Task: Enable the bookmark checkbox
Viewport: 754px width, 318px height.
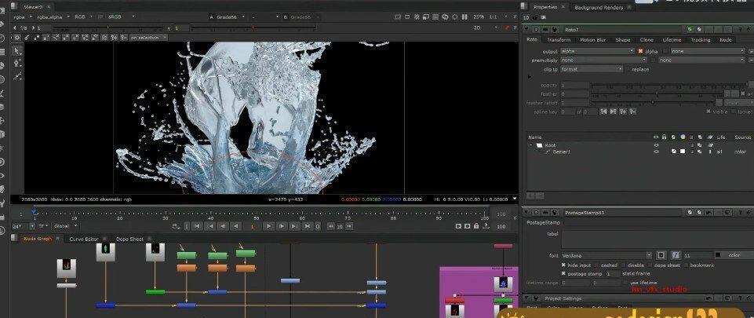Action: 685,265
